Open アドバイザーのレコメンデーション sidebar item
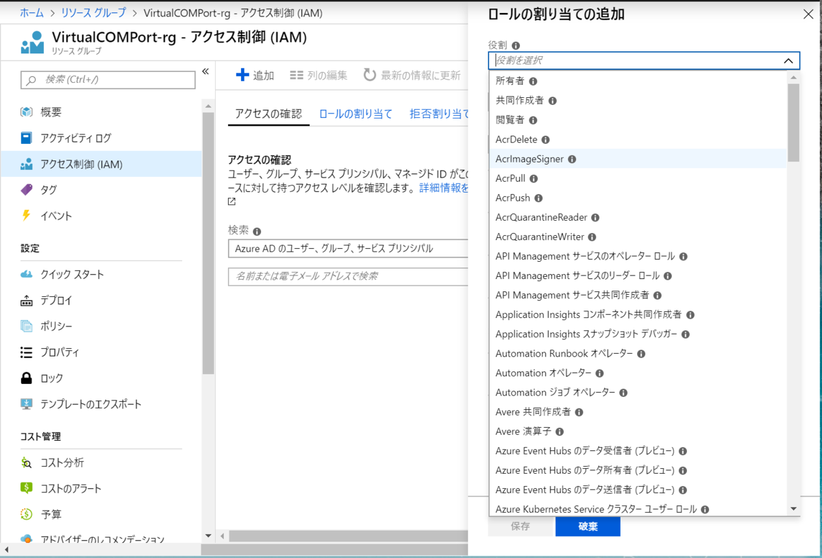Viewport: 822px width, 558px height. coord(101,539)
